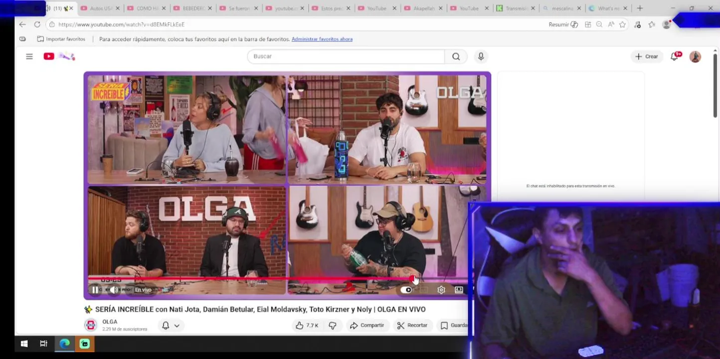Click the address bar URL
Screen dimensions: 720x359
coord(121,24)
